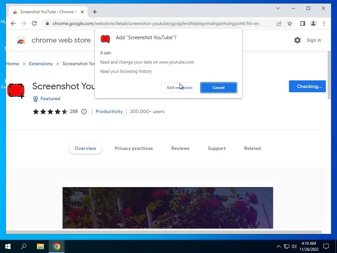Switch to the Privacy practices tab
This screenshot has width=337, height=253.
click(134, 149)
